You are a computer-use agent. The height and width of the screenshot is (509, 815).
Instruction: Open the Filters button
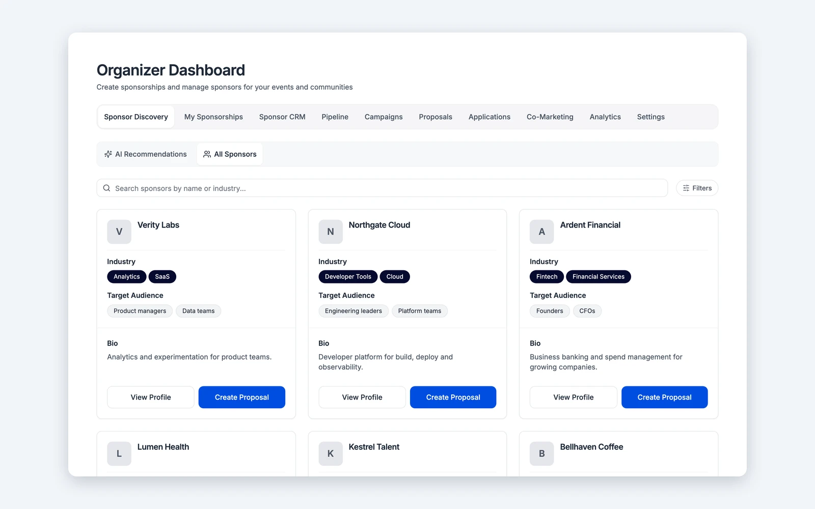697,188
